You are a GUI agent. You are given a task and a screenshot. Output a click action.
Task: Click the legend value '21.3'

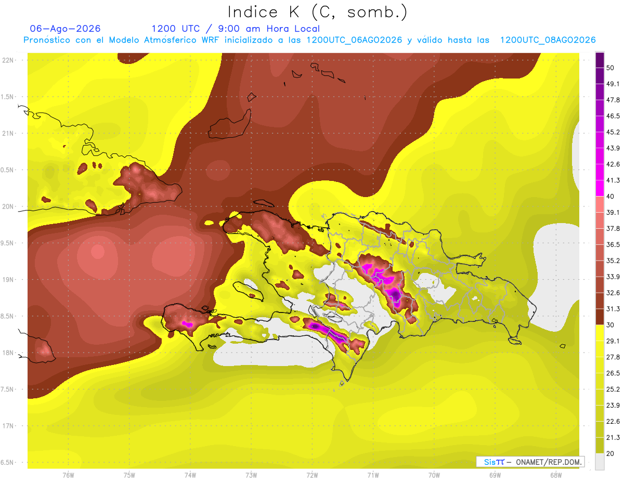point(613,438)
